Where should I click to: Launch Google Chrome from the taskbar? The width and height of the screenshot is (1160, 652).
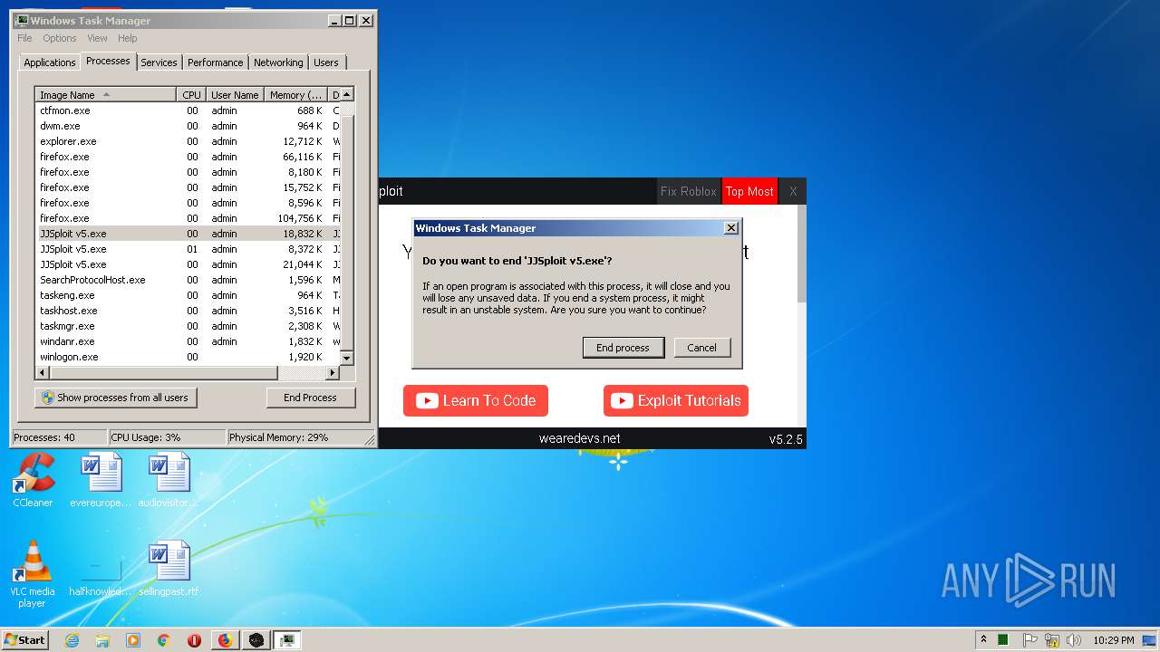click(163, 640)
